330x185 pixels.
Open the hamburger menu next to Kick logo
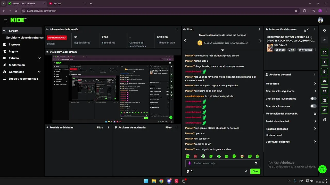click(5, 20)
